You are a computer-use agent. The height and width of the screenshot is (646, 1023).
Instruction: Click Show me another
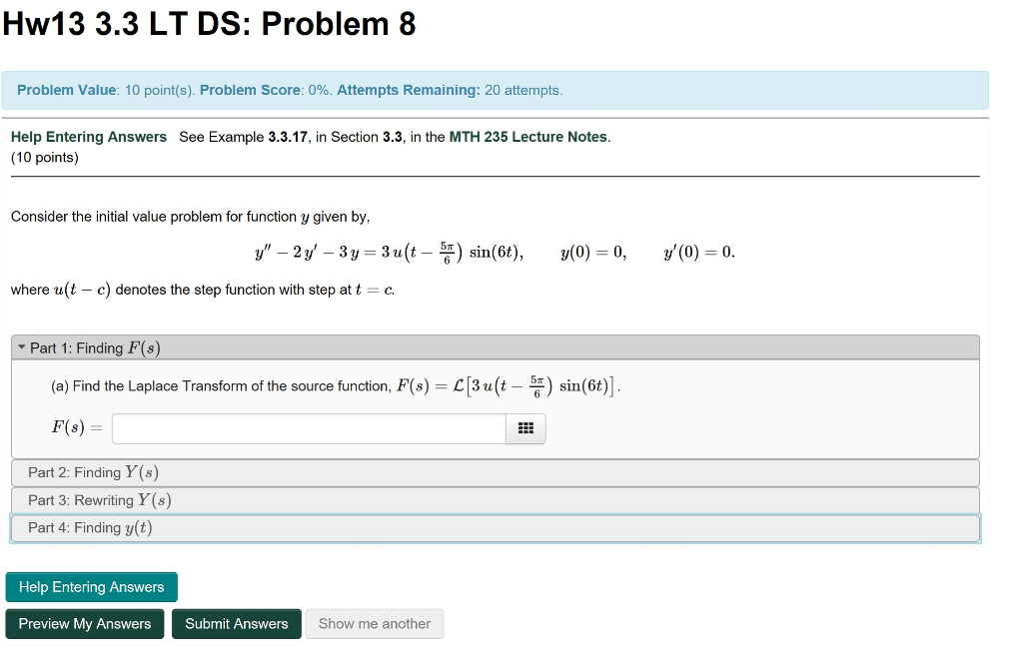click(375, 623)
